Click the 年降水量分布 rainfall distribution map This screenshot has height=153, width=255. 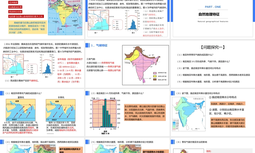coord(189,114)
